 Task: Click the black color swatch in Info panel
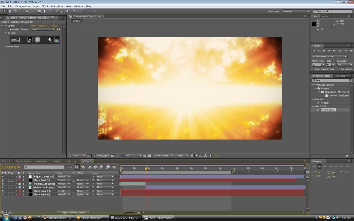pyautogui.click(x=314, y=24)
